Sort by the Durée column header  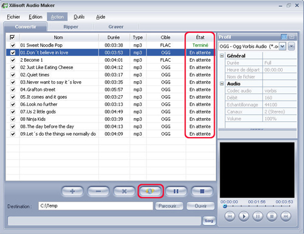[114, 38]
